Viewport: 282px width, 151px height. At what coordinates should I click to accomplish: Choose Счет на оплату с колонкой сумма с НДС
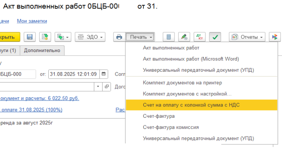tap(201, 105)
